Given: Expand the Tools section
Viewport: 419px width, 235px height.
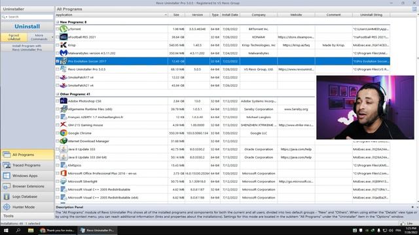Looking at the screenshot, I should point(27,216).
